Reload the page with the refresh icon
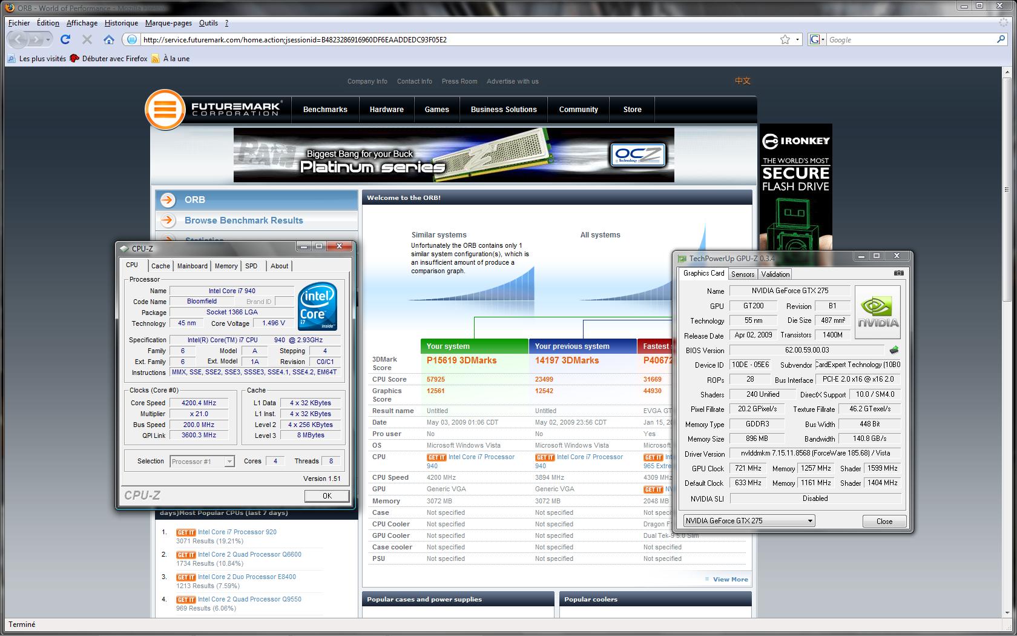 point(65,39)
